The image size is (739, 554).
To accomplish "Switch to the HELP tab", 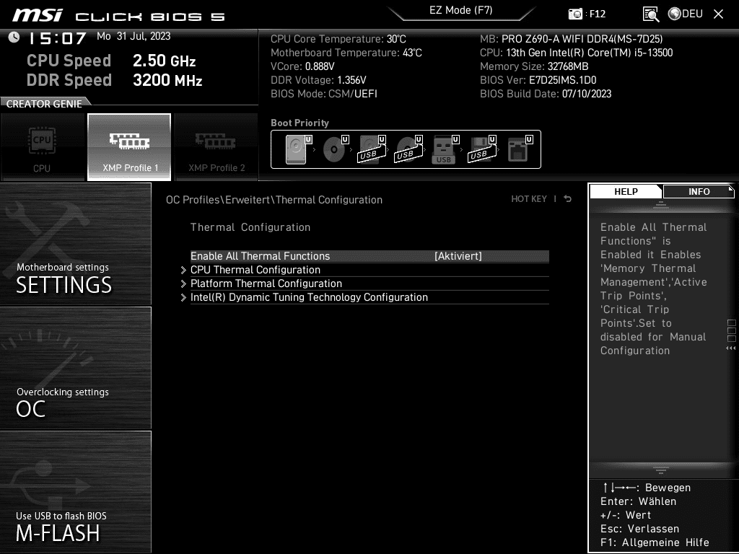I will click(x=626, y=191).
